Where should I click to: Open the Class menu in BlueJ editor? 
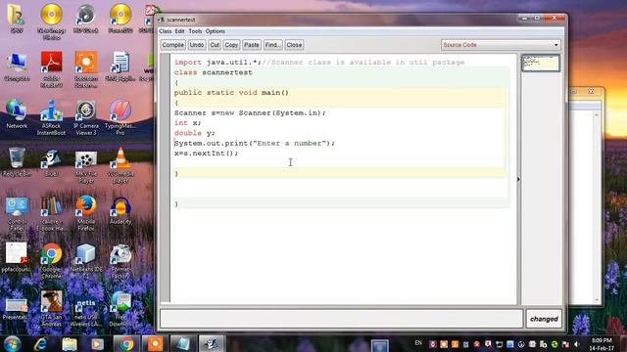(x=166, y=31)
